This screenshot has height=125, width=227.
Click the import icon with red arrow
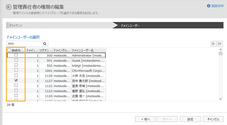click(x=213, y=44)
